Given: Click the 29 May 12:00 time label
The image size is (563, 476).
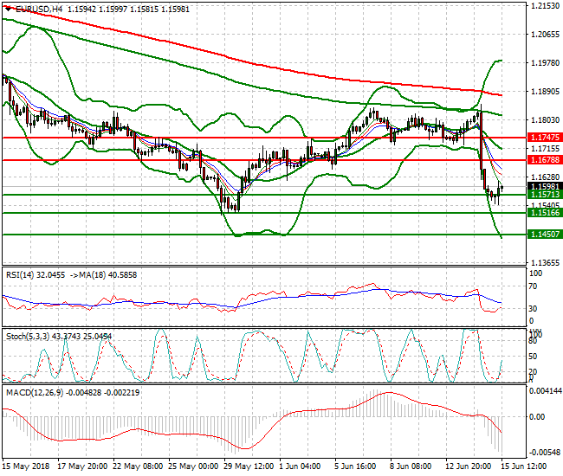Looking at the screenshot, I should pyautogui.click(x=249, y=466).
